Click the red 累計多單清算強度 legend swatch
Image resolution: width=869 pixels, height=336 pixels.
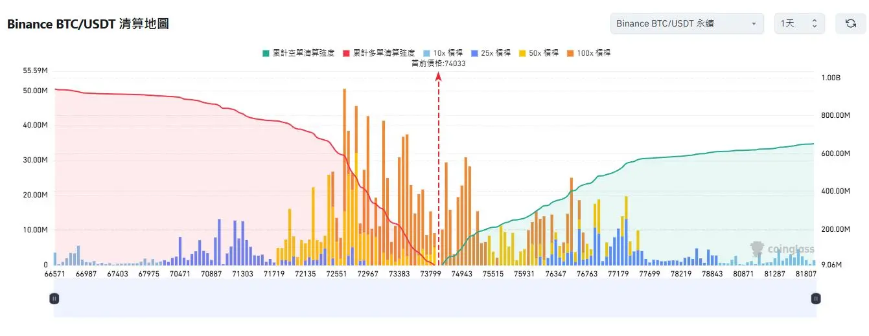coord(346,53)
